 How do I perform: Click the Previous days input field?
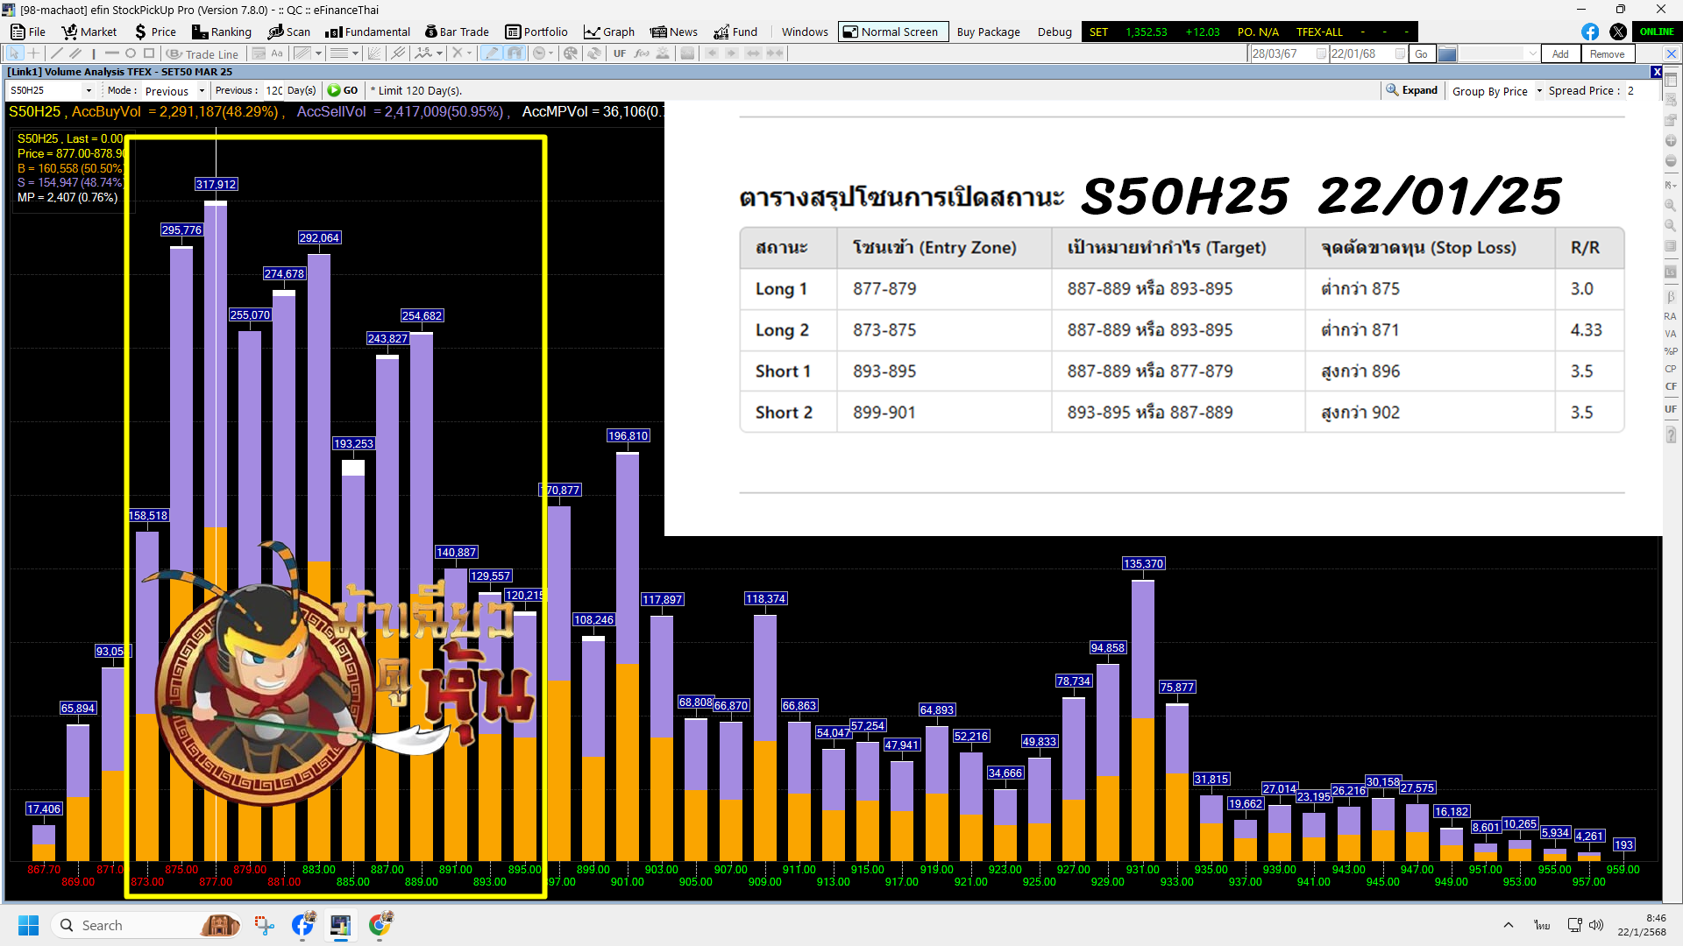273,90
